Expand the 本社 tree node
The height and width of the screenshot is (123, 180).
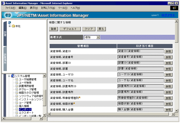pos(10,26)
